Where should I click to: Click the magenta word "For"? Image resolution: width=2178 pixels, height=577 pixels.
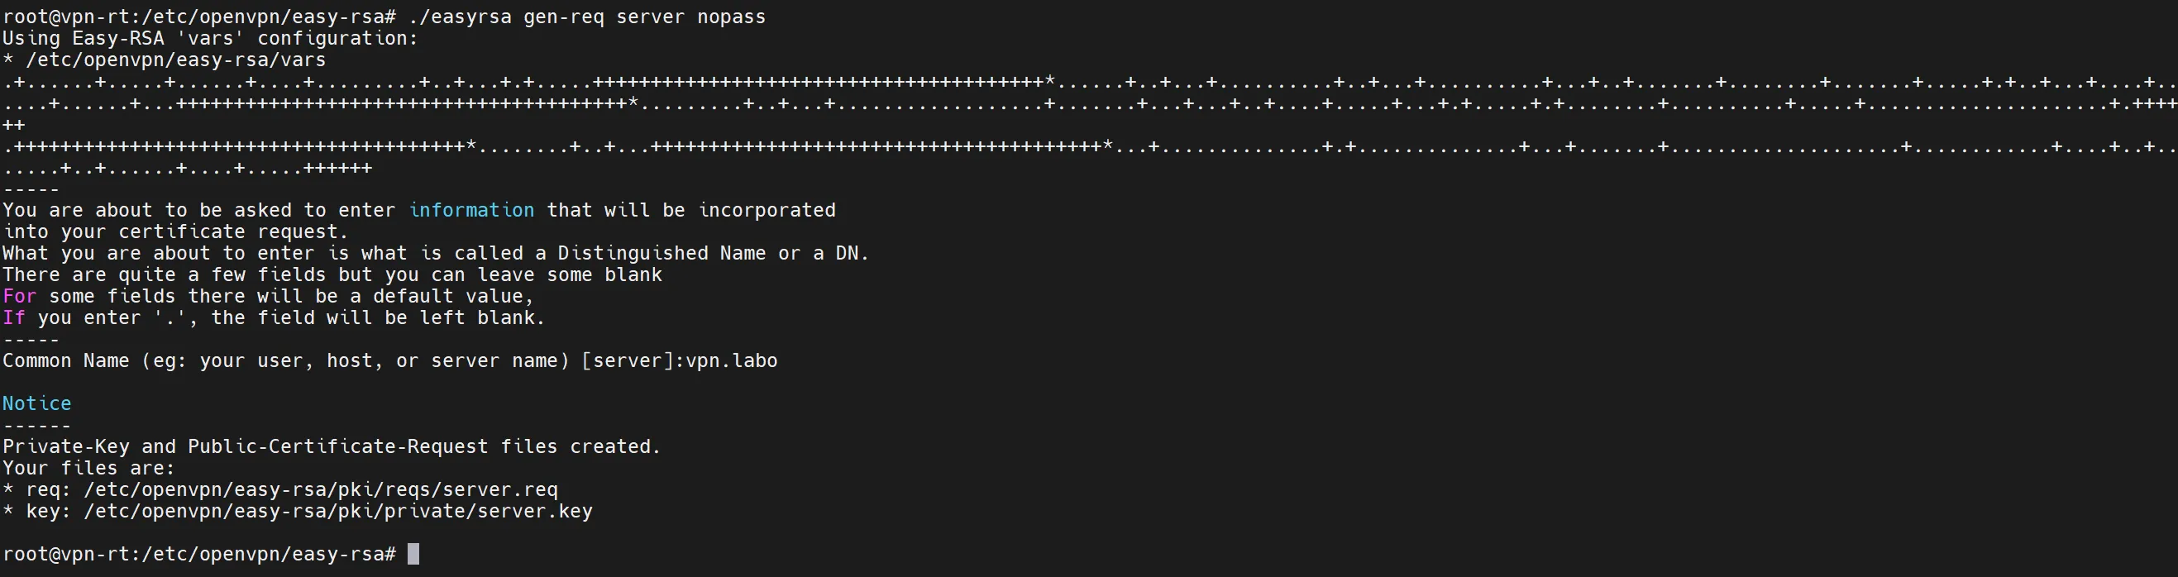tap(20, 297)
